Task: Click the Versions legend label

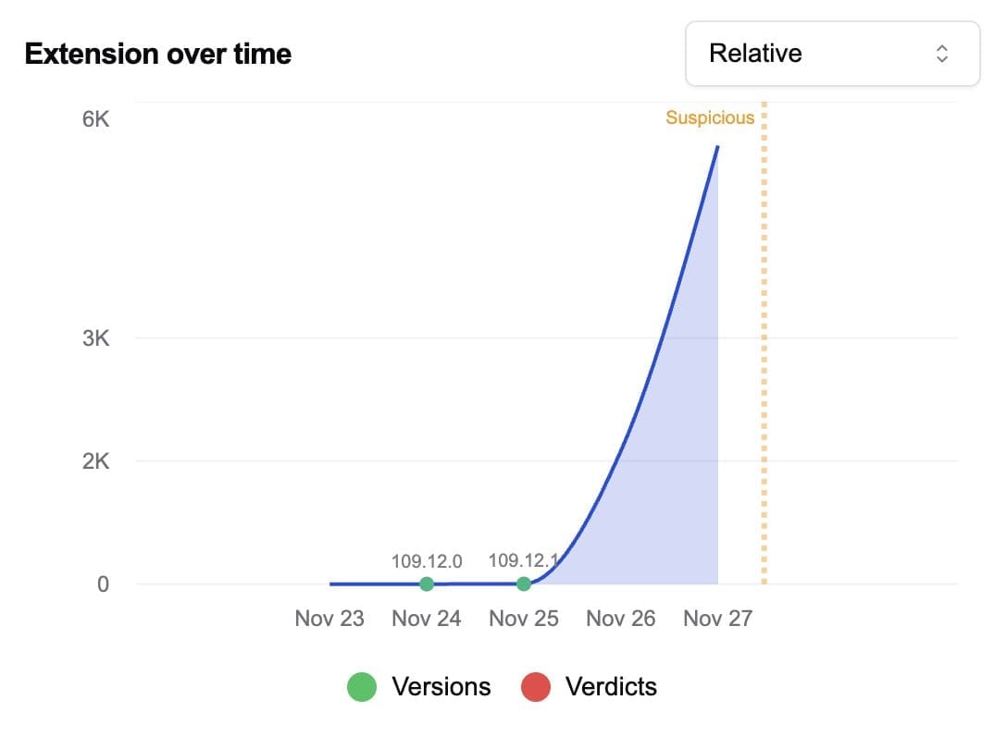Action: tap(441, 687)
